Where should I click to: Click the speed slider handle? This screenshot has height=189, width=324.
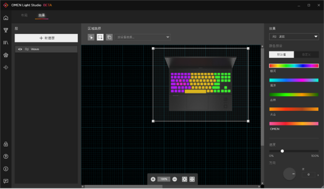click(x=282, y=151)
